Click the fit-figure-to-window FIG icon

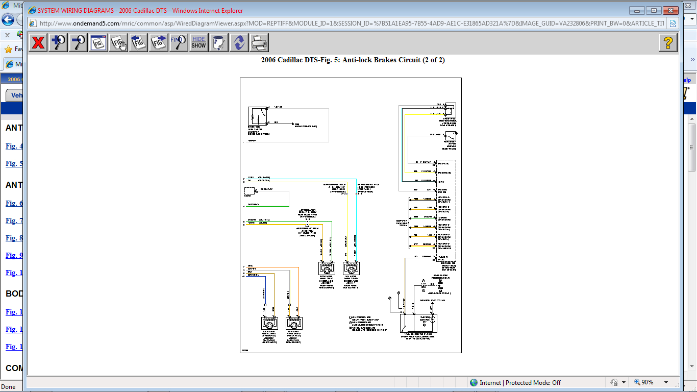pos(98,43)
